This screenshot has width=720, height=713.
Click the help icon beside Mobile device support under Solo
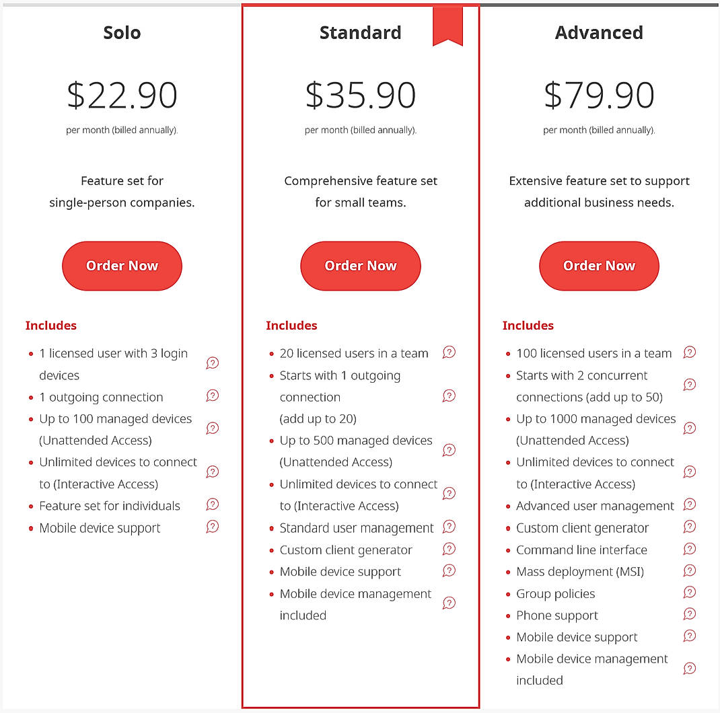pyautogui.click(x=213, y=527)
